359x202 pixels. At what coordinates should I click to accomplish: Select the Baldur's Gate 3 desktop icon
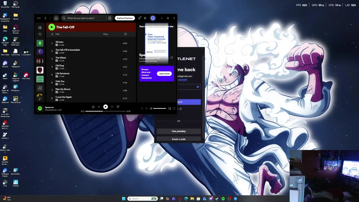click(x=5, y=148)
